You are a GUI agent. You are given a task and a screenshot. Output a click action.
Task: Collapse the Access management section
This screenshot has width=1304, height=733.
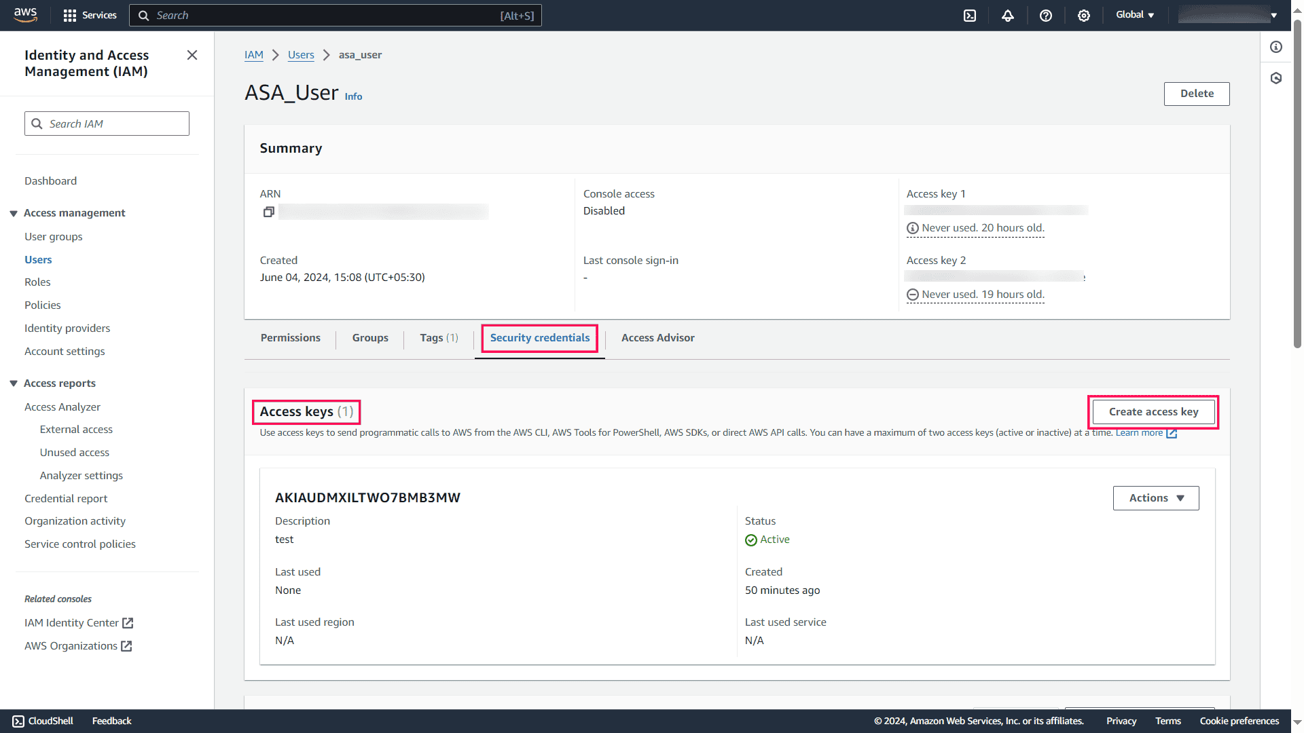coord(14,212)
